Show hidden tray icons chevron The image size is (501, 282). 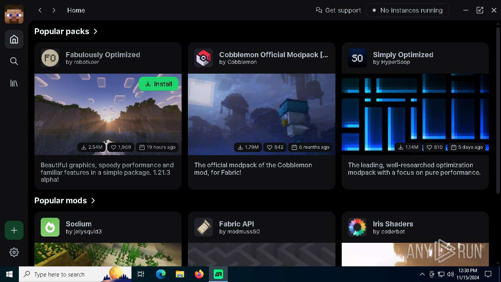click(422, 274)
